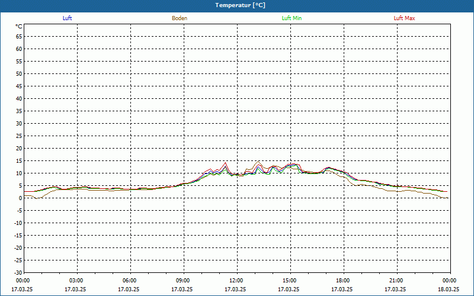Click the -25 y-axis value
Image resolution: width=474 pixels, height=296 pixels.
point(18,260)
